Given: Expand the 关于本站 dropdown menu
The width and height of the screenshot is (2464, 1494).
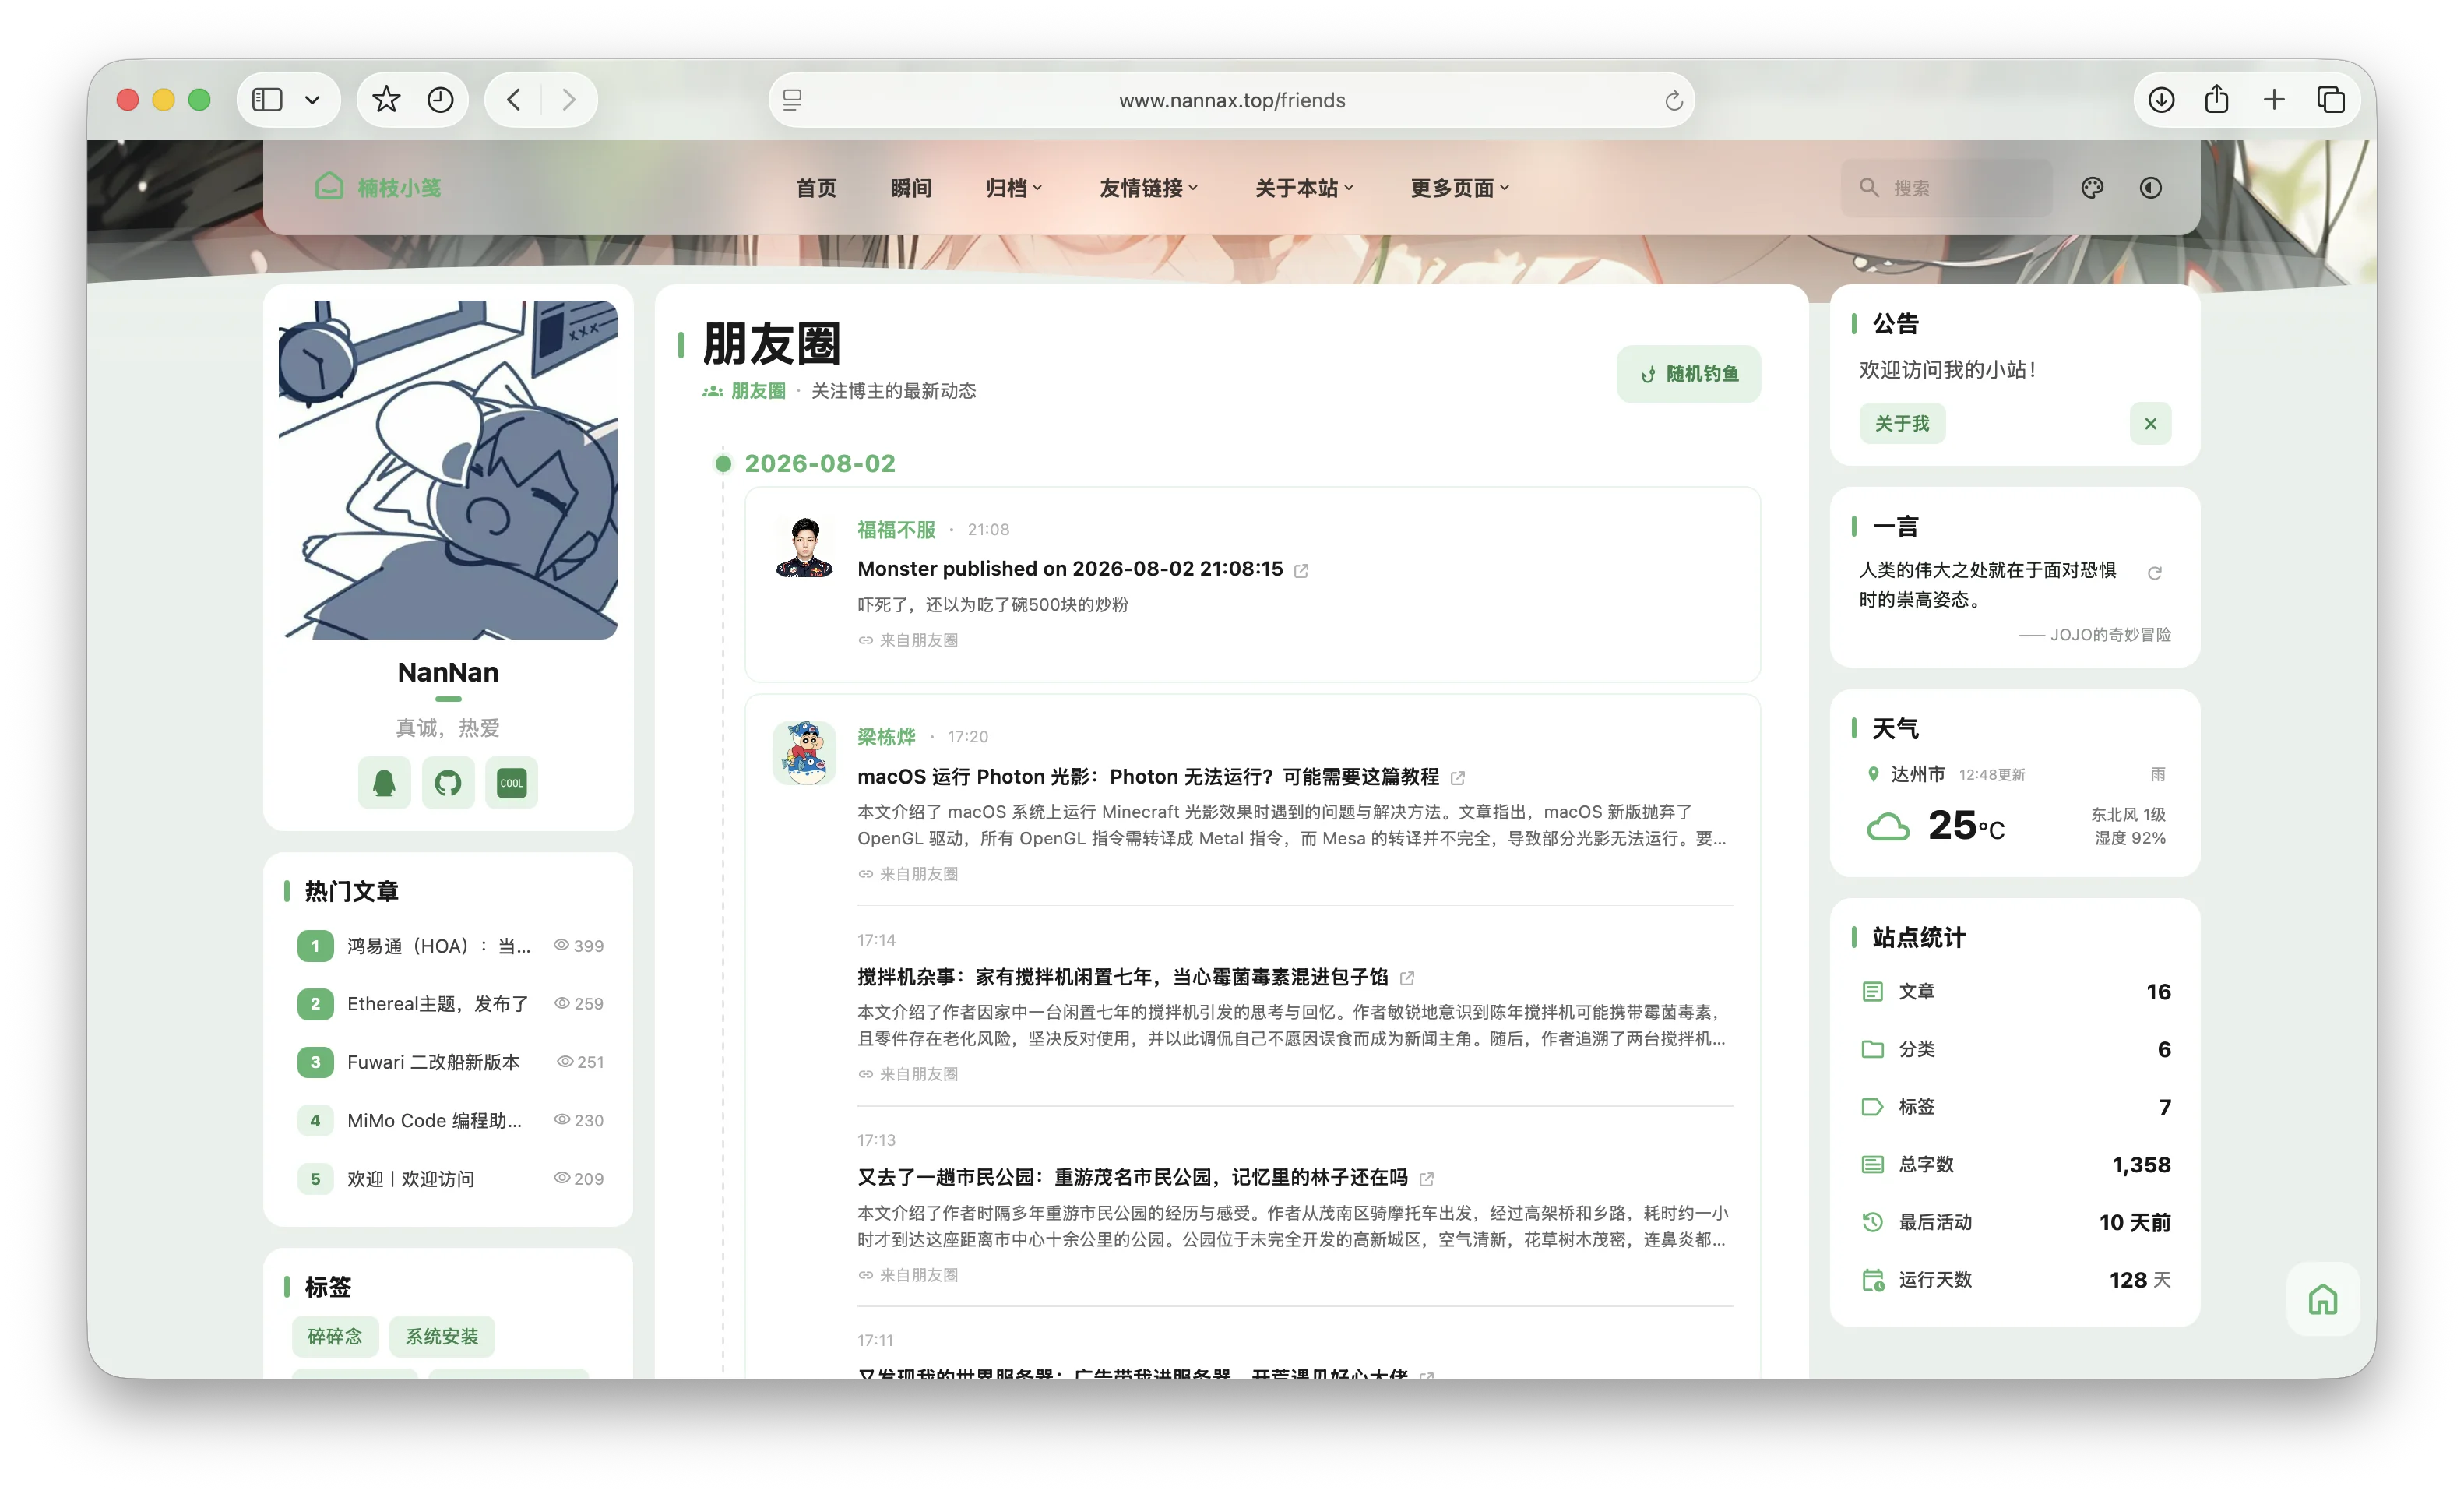Looking at the screenshot, I should (1304, 188).
